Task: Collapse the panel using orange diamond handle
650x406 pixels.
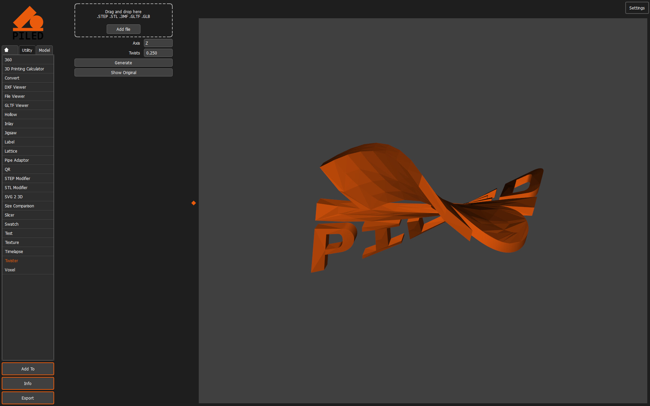Action: [194, 203]
